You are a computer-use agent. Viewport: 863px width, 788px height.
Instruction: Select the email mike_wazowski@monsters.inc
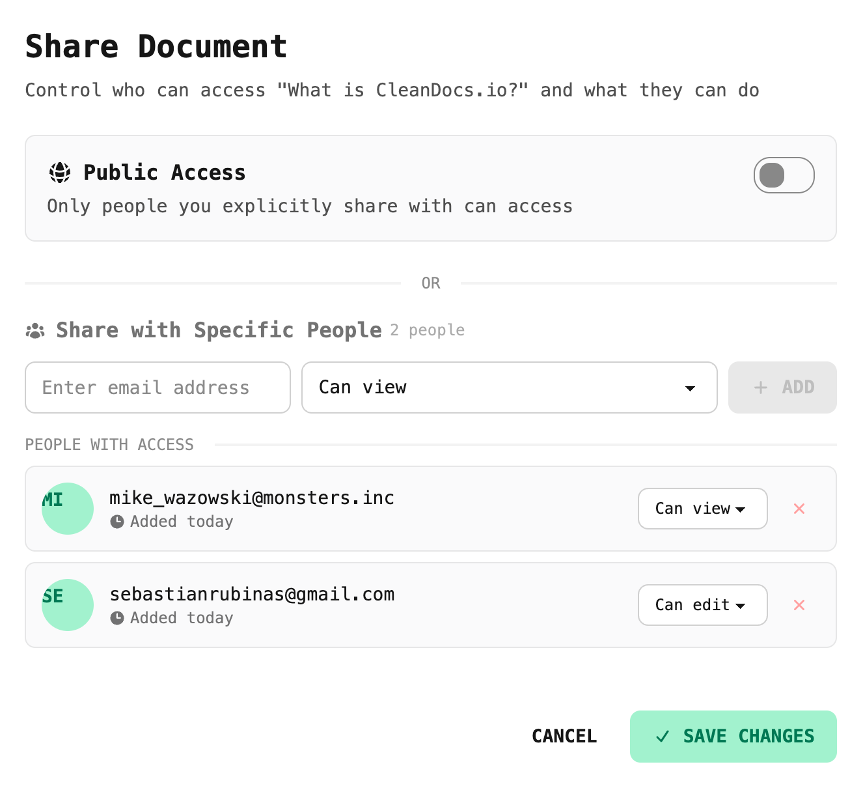[252, 498]
